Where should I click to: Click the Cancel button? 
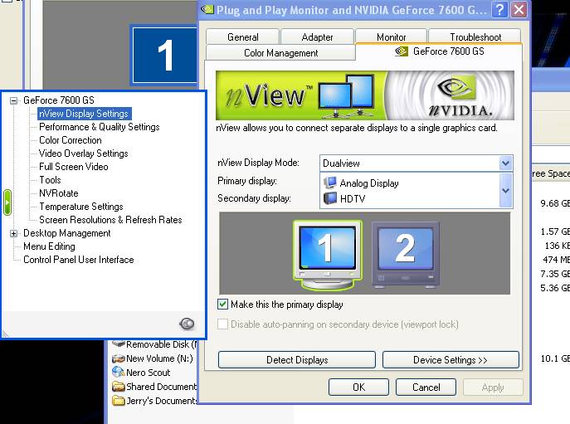[x=426, y=387]
